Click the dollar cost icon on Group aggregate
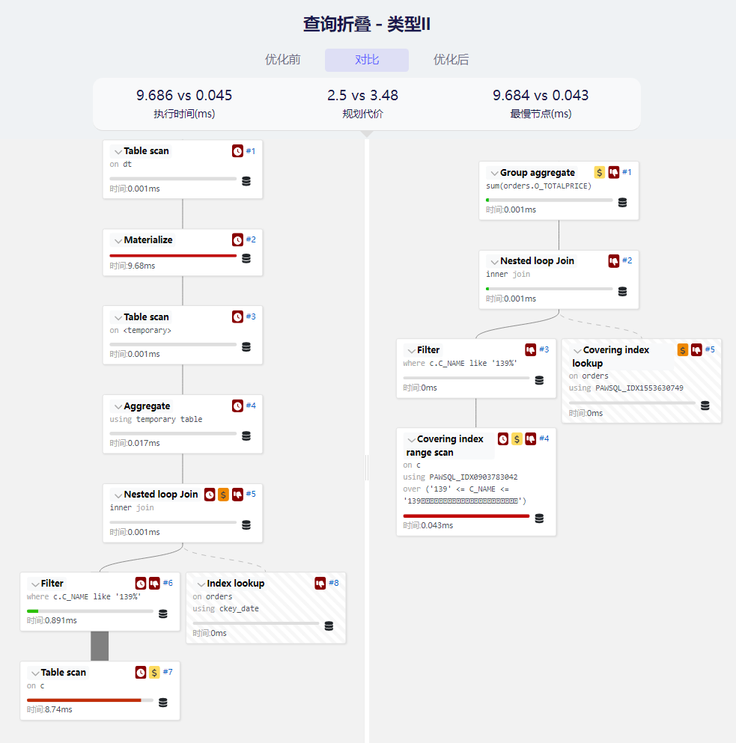Image resolution: width=736 pixels, height=743 pixels. (x=600, y=173)
